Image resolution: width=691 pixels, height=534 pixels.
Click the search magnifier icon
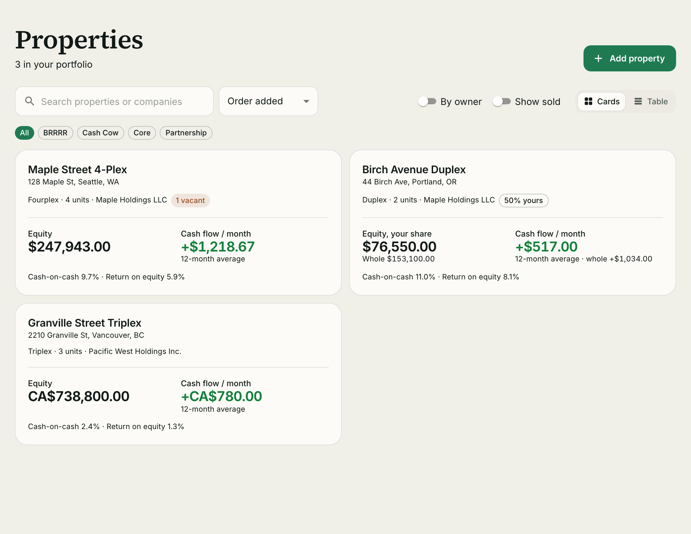[30, 101]
